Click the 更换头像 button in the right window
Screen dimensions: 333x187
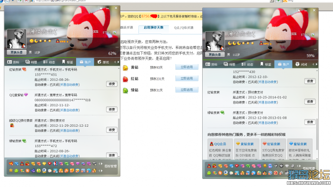point(215,55)
